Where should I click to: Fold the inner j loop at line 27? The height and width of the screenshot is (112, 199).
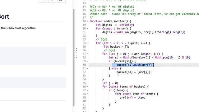[87, 54]
